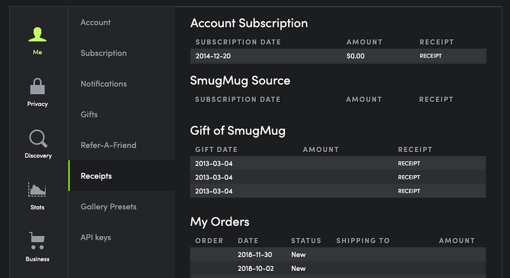The image size is (510, 278).
Task: Select Account in the settings menu
Action: (x=96, y=22)
